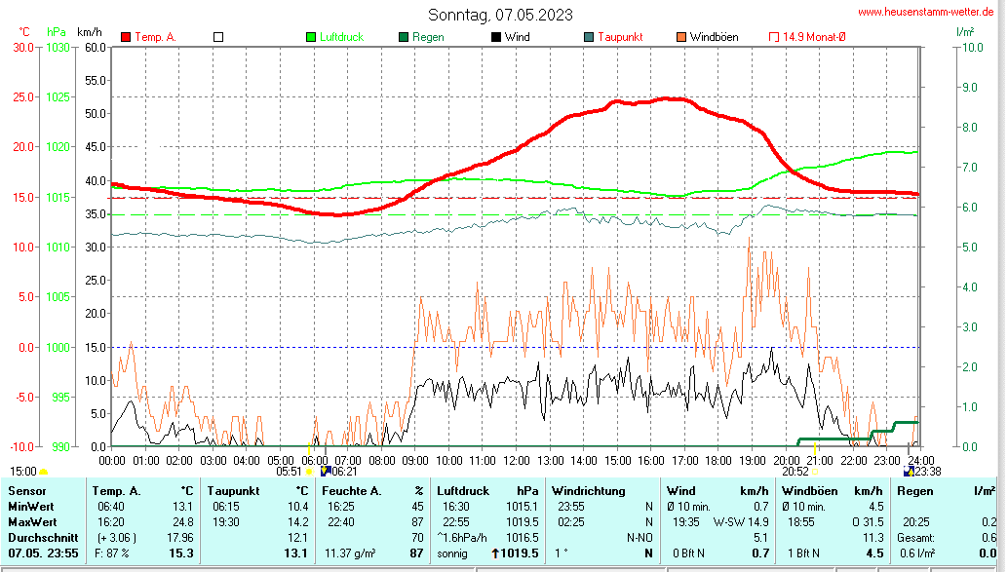Click the moon icon next to 23:38
The height and width of the screenshot is (572, 1008).
(908, 472)
